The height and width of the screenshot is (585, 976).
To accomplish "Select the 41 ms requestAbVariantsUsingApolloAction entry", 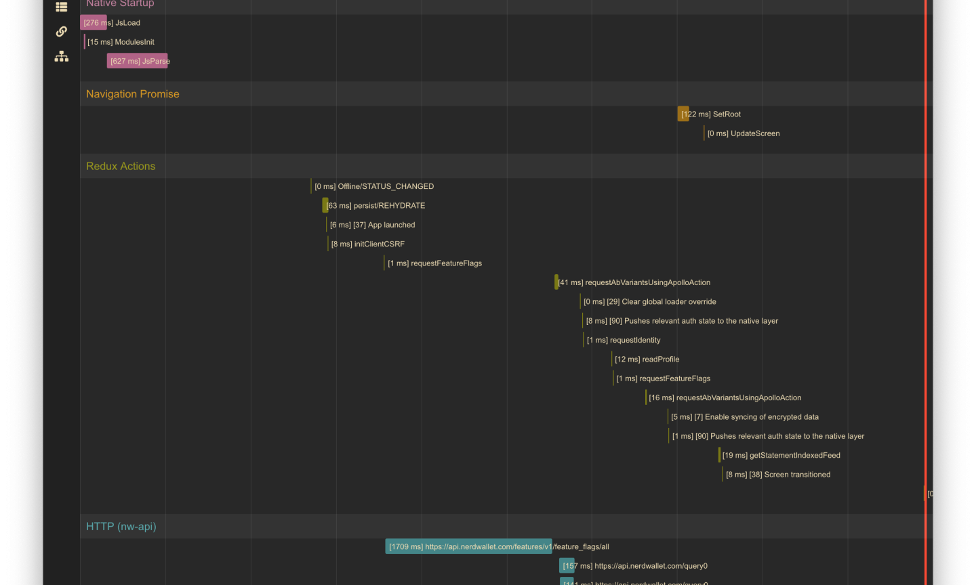I will pos(633,283).
